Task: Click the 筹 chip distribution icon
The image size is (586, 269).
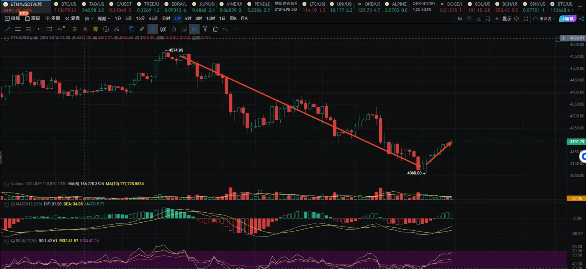Action: point(95,29)
